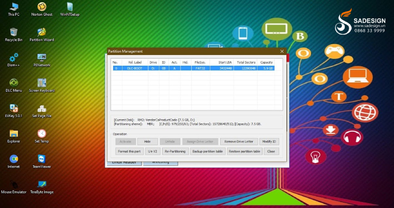The image size is (394, 208).
Task: Click Format this part button
Action: (129, 151)
